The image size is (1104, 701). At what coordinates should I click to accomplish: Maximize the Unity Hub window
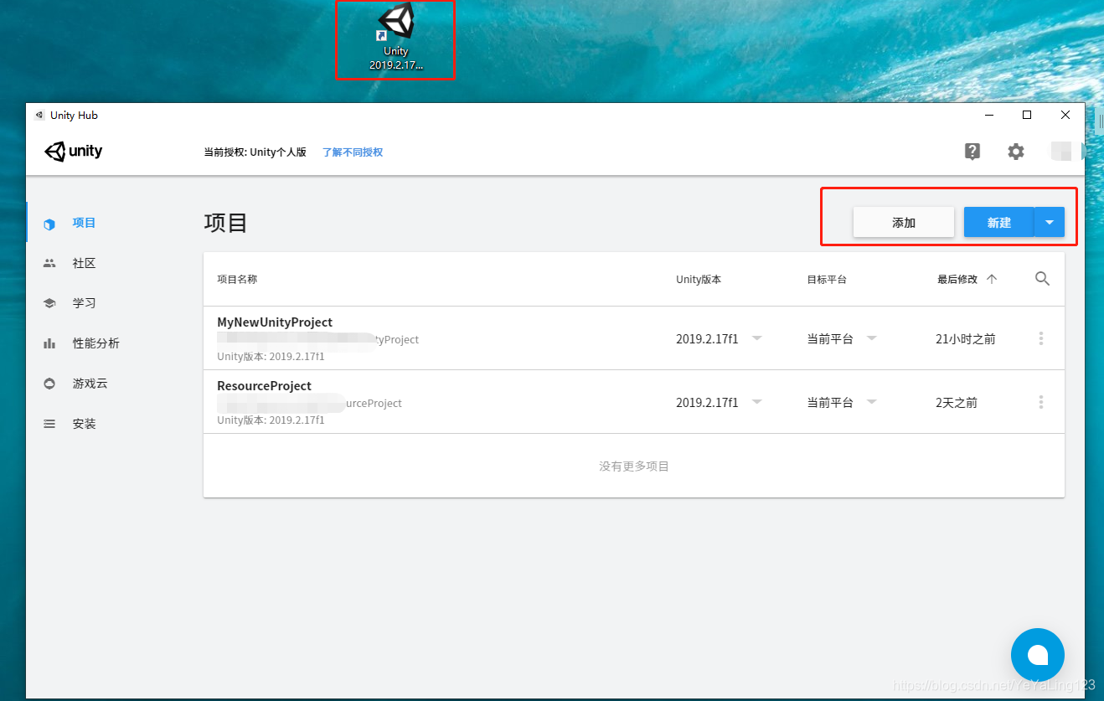tap(1027, 115)
